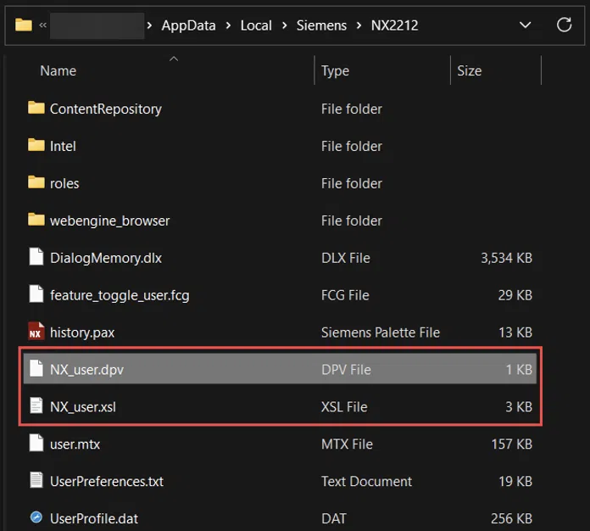Image resolution: width=590 pixels, height=531 pixels.
Task: Select UserProfile.dat file name
Action: pyautogui.click(x=94, y=519)
